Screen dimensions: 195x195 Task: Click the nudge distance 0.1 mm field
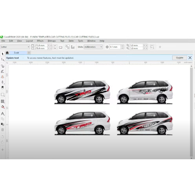point(115,47)
